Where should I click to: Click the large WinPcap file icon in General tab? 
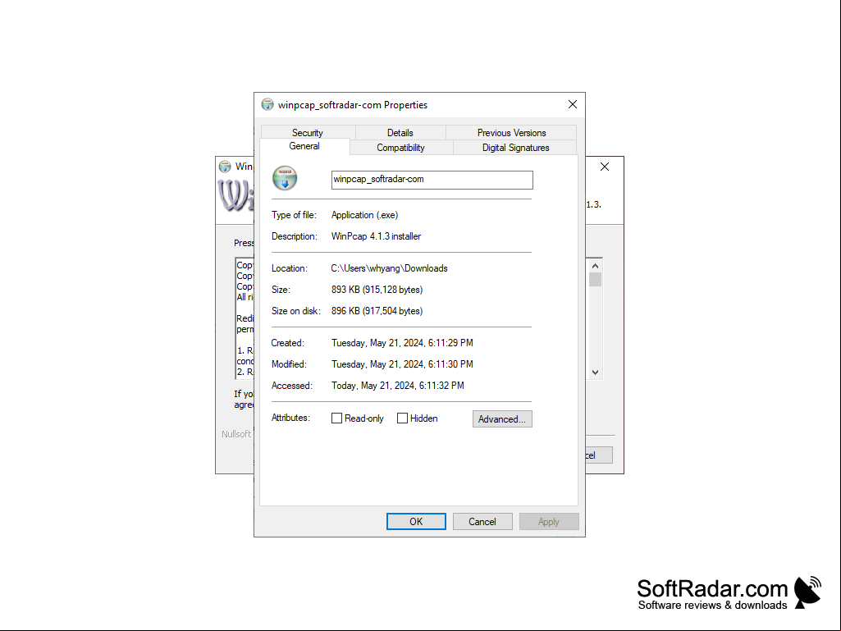click(285, 179)
